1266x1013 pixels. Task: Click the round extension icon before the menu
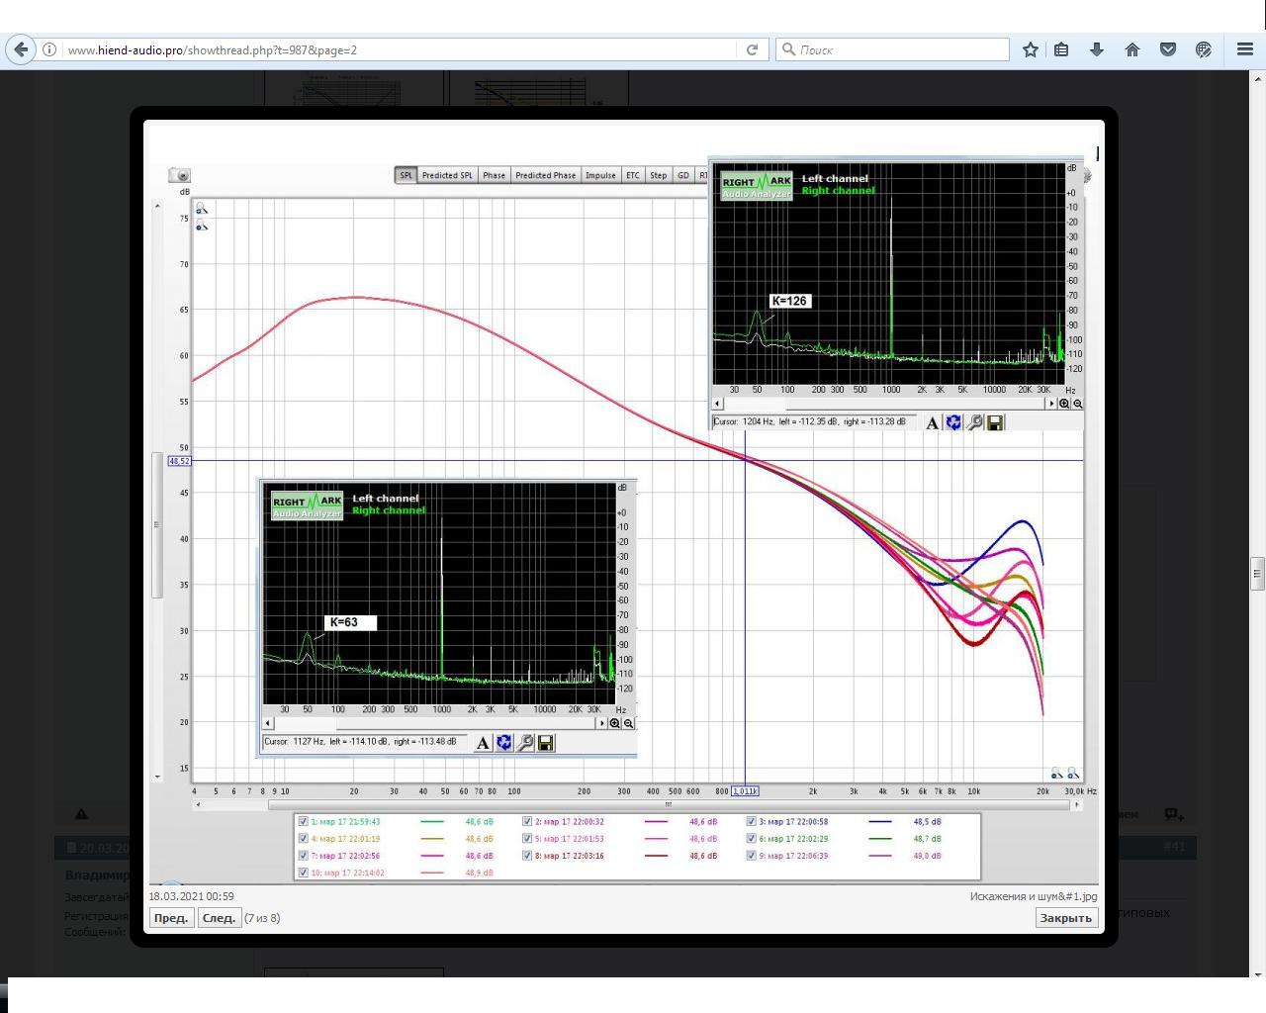[1204, 49]
